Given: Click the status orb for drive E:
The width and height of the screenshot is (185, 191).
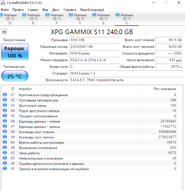Looking at the screenshot, I should point(24,15).
